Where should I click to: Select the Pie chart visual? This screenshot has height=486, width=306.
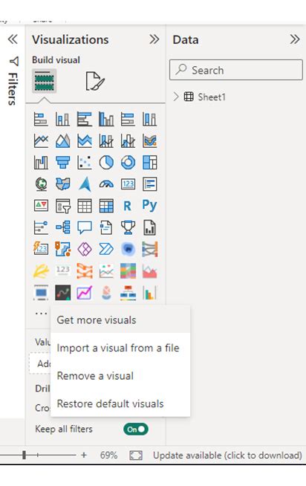coord(106,163)
